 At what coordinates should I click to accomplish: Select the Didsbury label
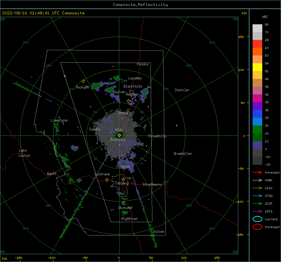coord(118,140)
